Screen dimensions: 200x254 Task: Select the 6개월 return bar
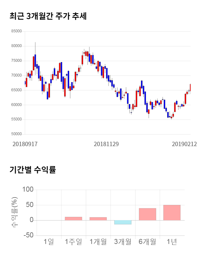[x=147, y=214]
